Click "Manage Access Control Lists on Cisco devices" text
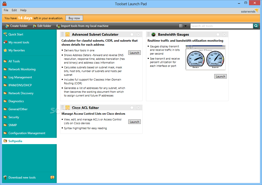This screenshot has height=185, width=262. [x=93, y=114]
